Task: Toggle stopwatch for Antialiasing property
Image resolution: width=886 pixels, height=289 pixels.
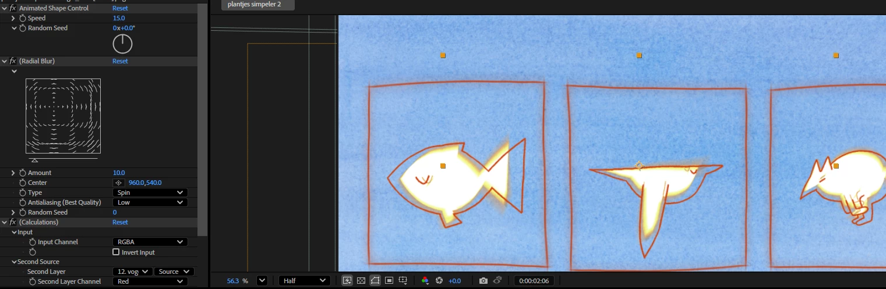Action: click(23, 202)
